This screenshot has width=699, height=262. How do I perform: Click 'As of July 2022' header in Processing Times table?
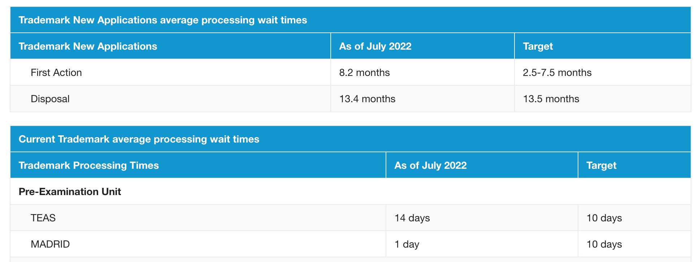click(430, 166)
